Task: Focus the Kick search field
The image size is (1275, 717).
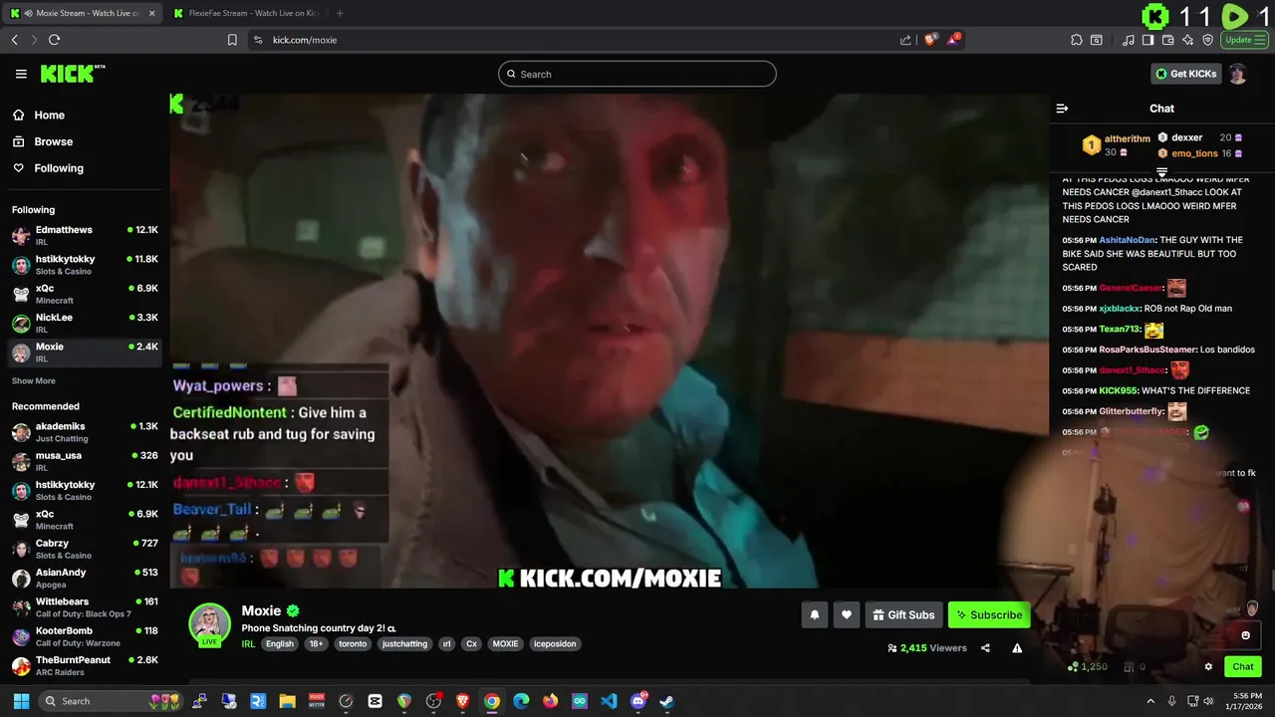Action: coord(637,74)
